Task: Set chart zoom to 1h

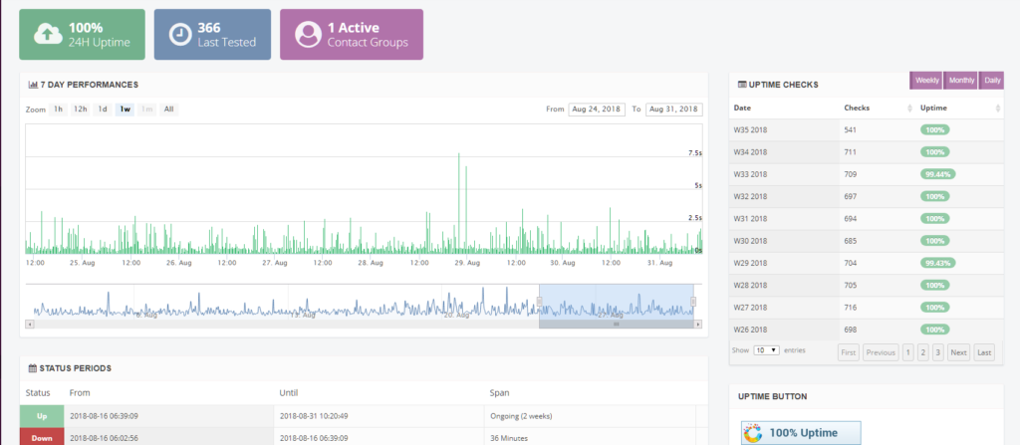Action: (x=58, y=110)
